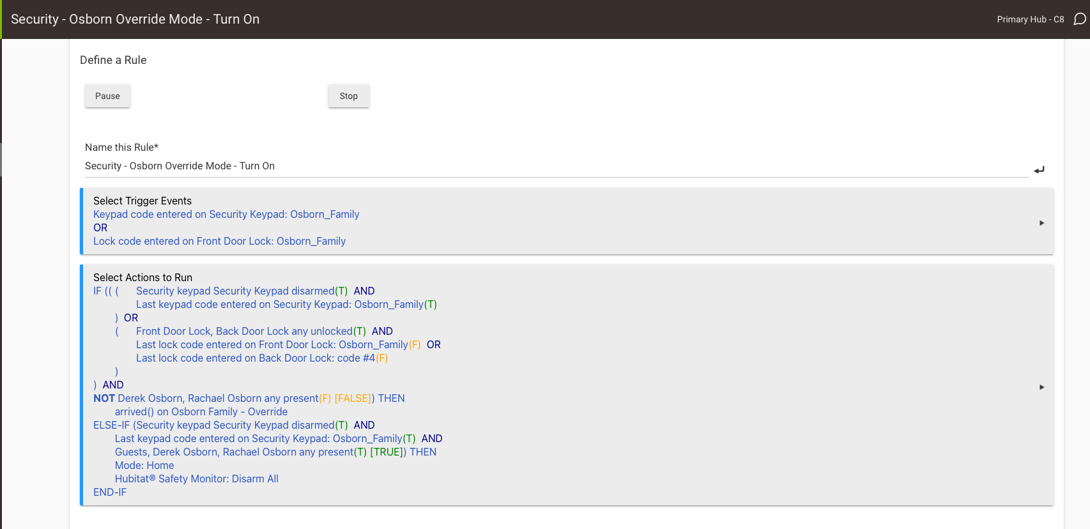This screenshot has width=1090, height=529.
Task: Open the Keypad code entered trigger
Action: point(226,215)
